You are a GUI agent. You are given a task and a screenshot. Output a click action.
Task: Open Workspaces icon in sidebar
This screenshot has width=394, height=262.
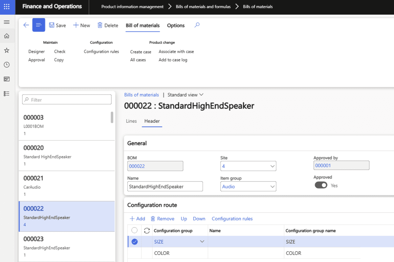(7, 79)
